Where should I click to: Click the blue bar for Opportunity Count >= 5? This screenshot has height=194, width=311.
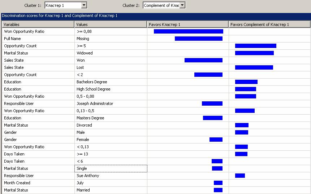coord(256,46)
